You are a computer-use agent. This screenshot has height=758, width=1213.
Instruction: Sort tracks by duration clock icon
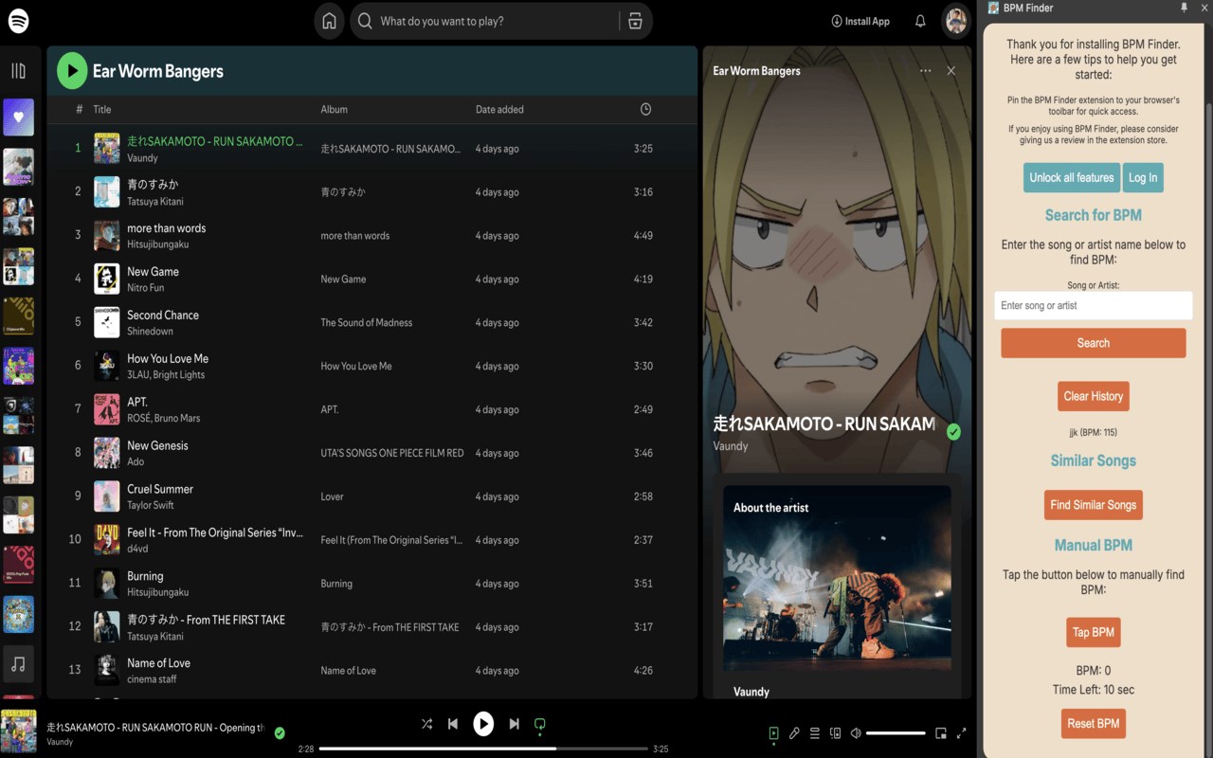[645, 109]
